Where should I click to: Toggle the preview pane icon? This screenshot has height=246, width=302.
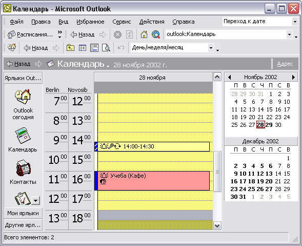(94, 48)
